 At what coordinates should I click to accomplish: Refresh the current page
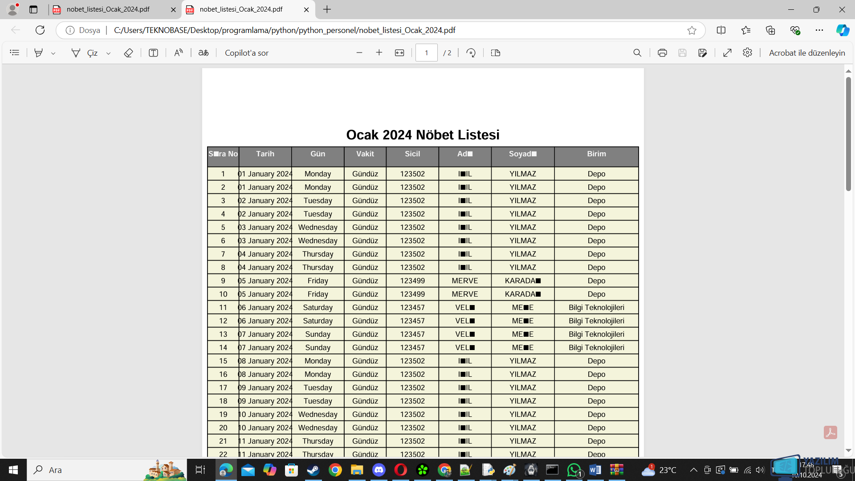tap(40, 30)
